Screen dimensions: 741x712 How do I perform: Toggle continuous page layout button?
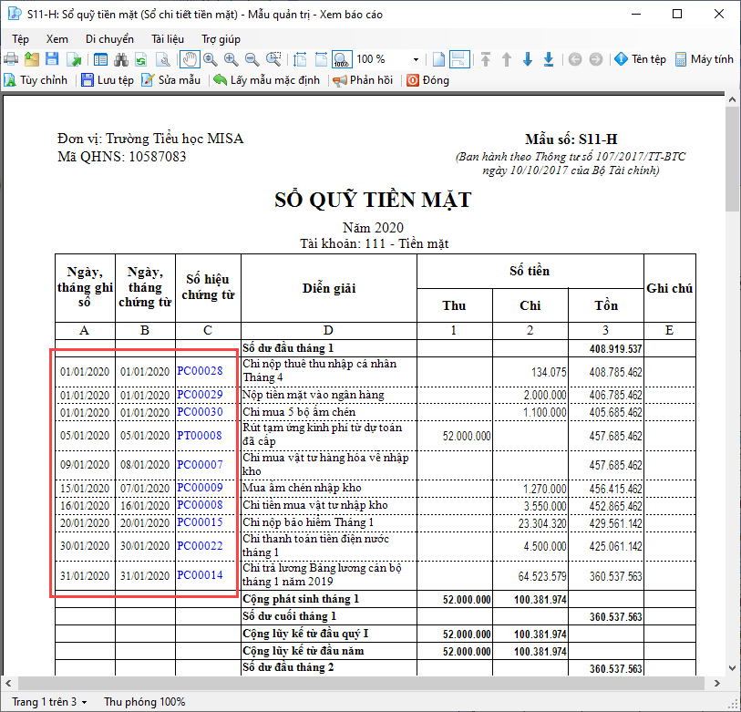pos(460,59)
